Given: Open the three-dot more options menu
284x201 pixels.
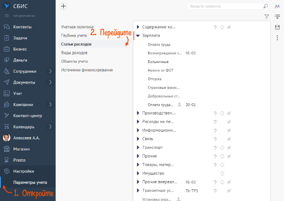Looking at the screenshot, I should point(277,38).
